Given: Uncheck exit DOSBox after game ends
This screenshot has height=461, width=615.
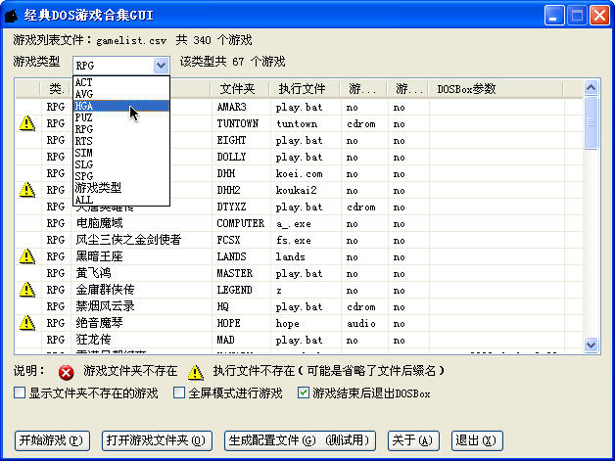Looking at the screenshot, I should [304, 392].
